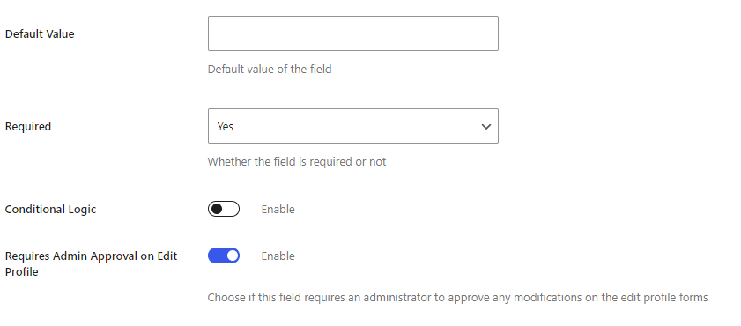Click the white knob on Admin Approval switch
Image resolution: width=741 pixels, height=326 pixels.
[232, 256]
